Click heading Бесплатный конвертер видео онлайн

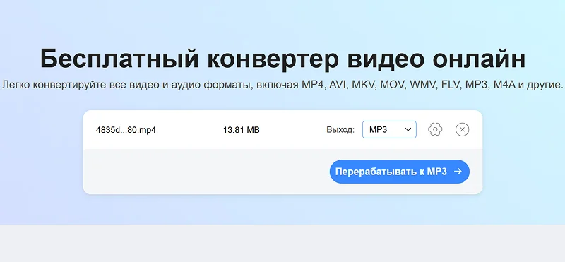(282, 59)
